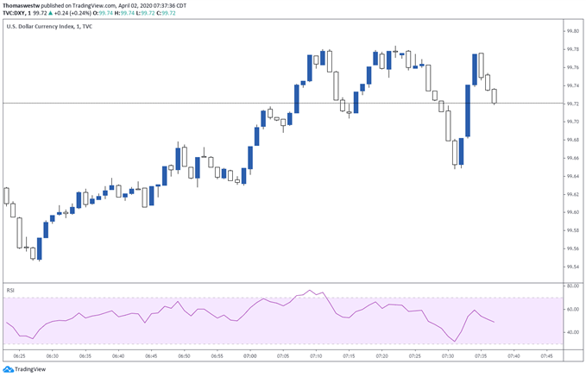Click the 99.56 price axis label
Viewport: 586px width, 377px height.
[x=573, y=248]
